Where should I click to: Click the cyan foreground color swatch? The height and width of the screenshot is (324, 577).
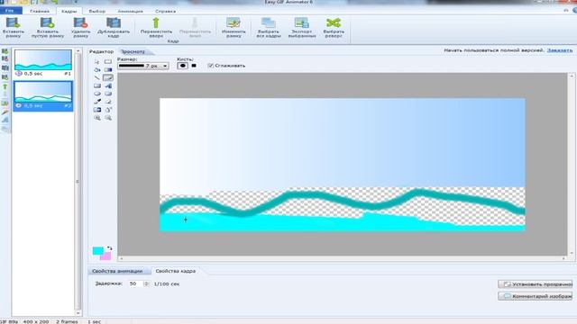pos(98,250)
